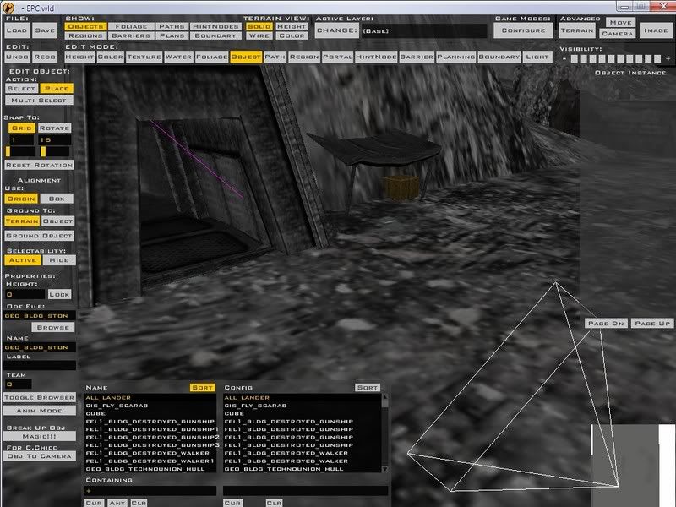Adjust the grid snap slider
Viewport: 676px width, 507px height.
click(x=19, y=151)
